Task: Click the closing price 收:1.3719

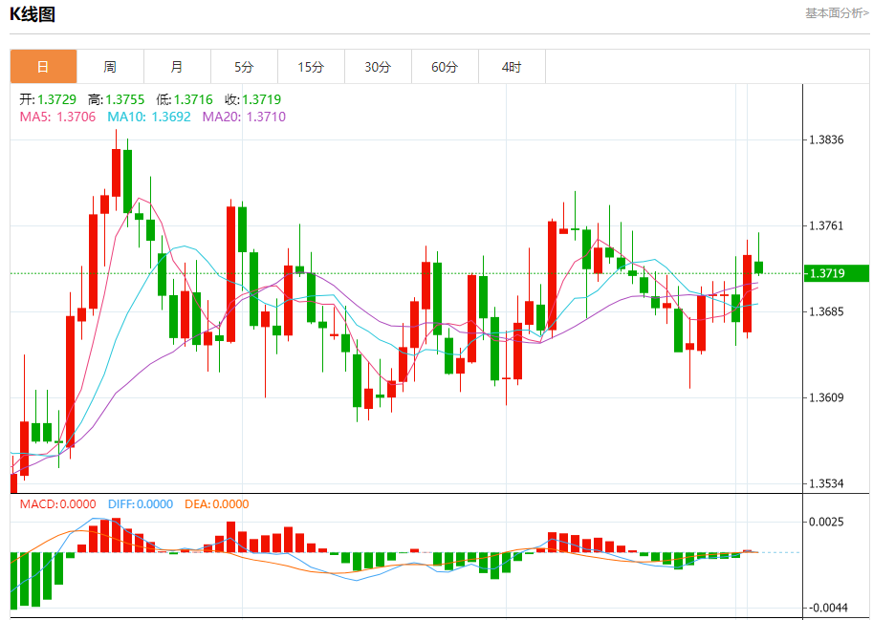Action: pyautogui.click(x=252, y=99)
